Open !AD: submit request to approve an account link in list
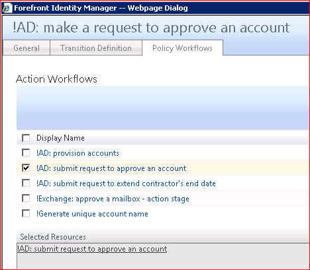This screenshot has height=270, width=310. tap(111, 168)
